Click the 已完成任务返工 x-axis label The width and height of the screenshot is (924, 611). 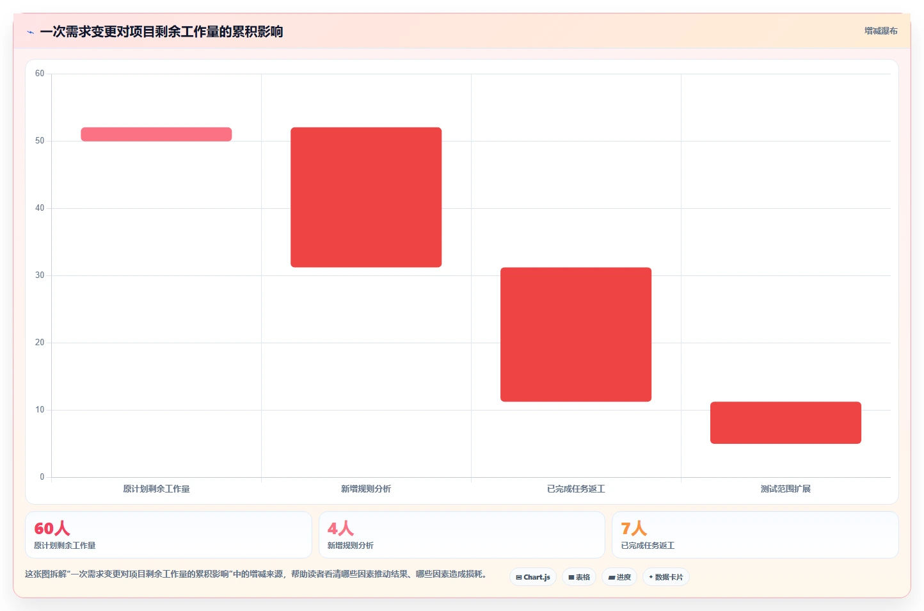click(576, 489)
